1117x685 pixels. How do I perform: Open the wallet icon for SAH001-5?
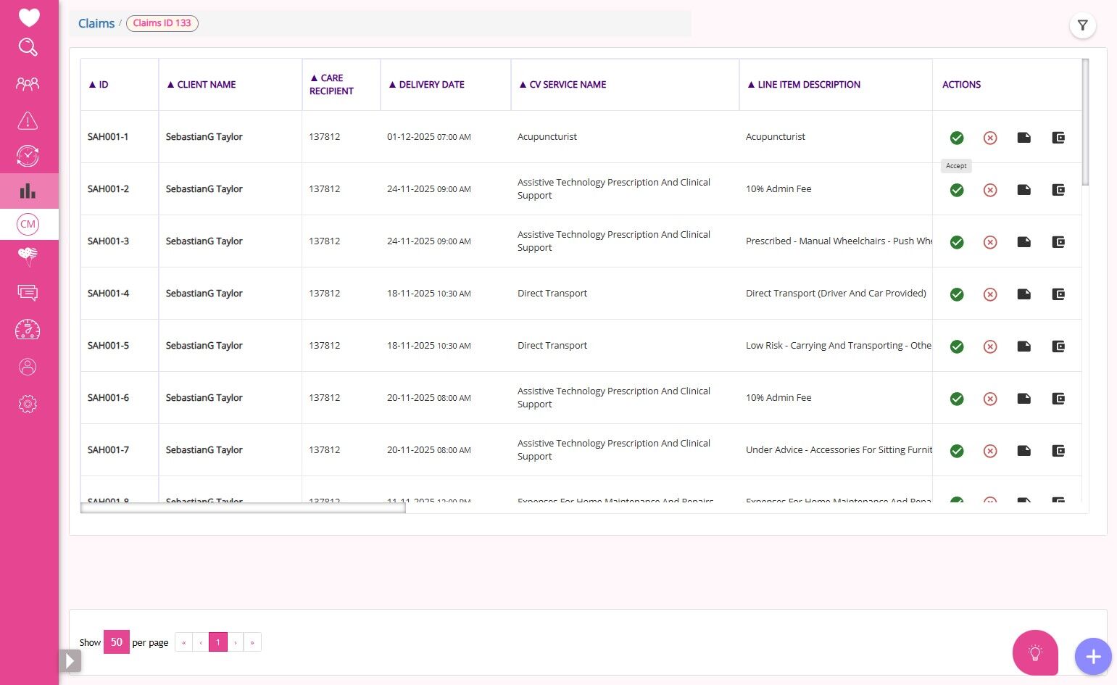tap(1058, 346)
